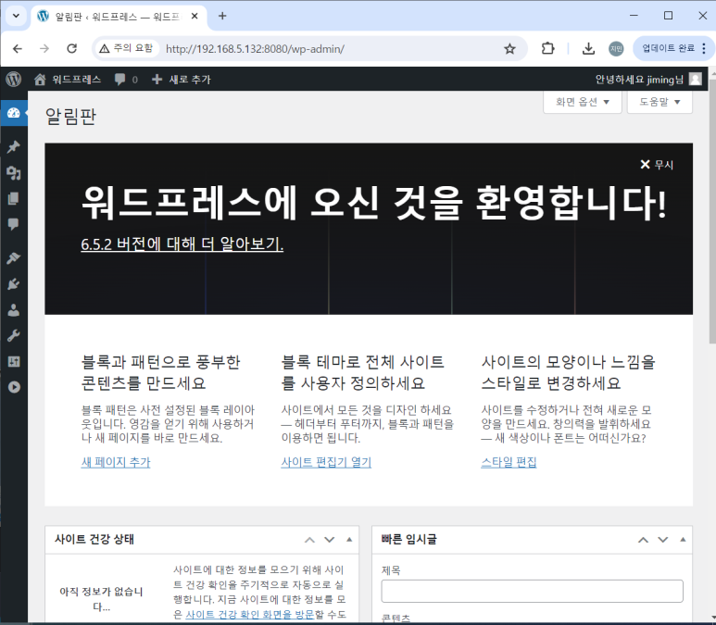Screen dimensions: 716x625
Task: Reload the page
Action: point(71,48)
